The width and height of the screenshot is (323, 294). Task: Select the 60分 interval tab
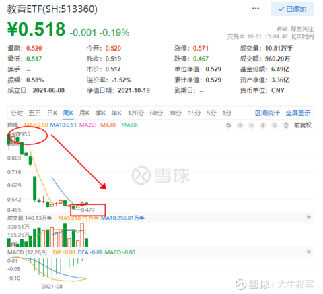tap(156, 113)
